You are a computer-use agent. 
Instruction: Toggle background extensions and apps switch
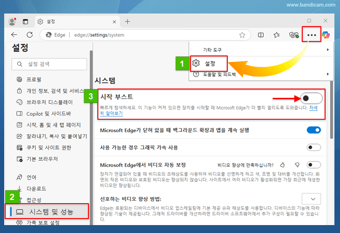(x=314, y=130)
